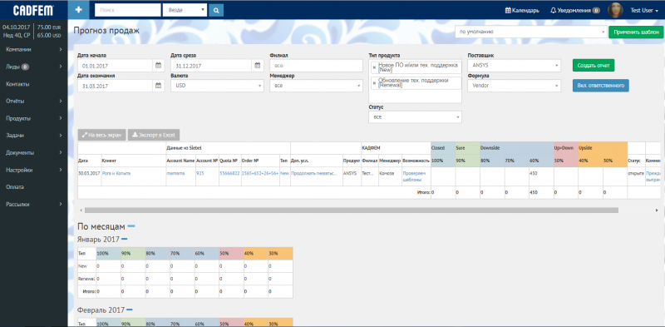Open the Поставщик ANSYS dropdown
The height and width of the screenshot is (327, 665).
coord(514,66)
